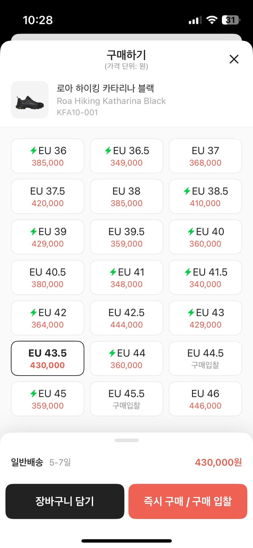Open the Roa Hiking Katharina Black product image
The height and width of the screenshot is (548, 253).
click(30, 100)
